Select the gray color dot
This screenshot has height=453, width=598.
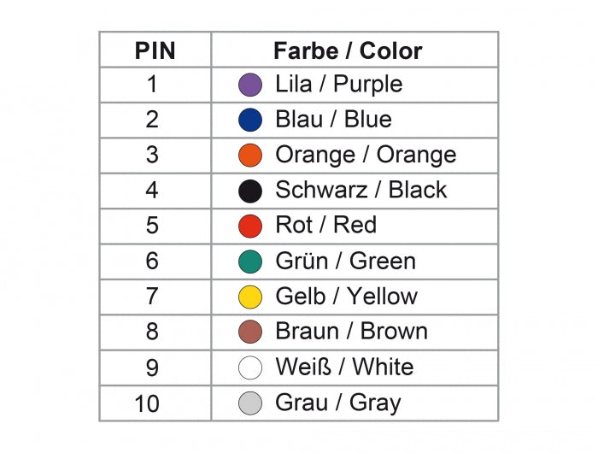pos(249,403)
